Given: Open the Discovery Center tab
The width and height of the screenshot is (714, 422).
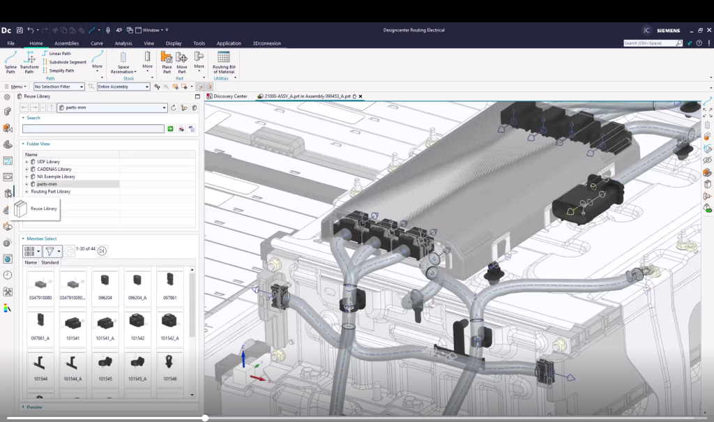Looking at the screenshot, I should click(x=227, y=96).
